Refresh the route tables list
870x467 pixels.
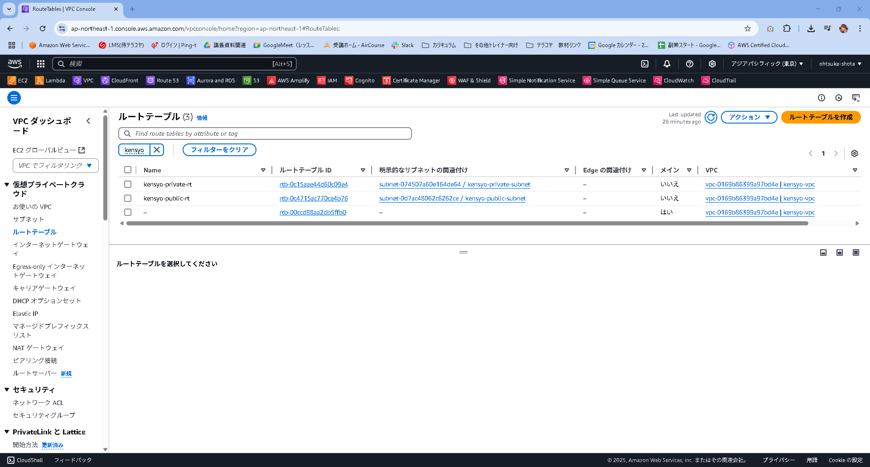point(710,117)
